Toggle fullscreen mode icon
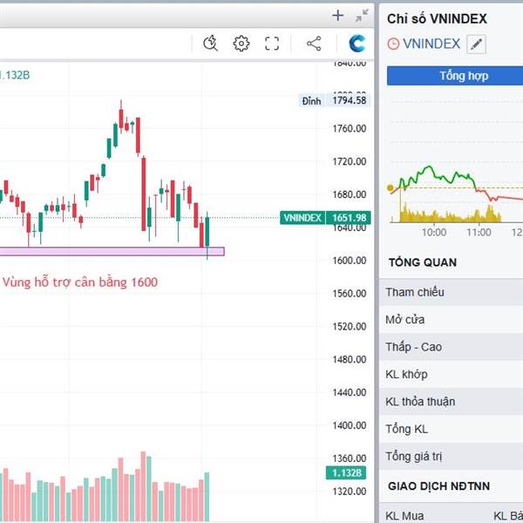 point(272,44)
